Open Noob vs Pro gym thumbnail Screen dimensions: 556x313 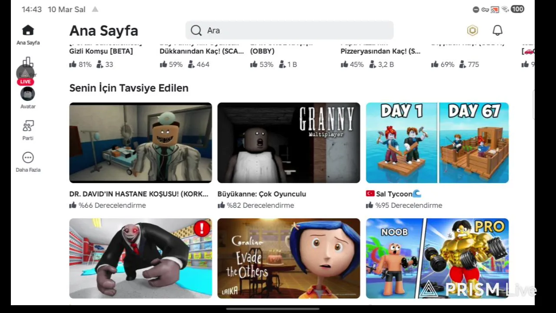437,258
